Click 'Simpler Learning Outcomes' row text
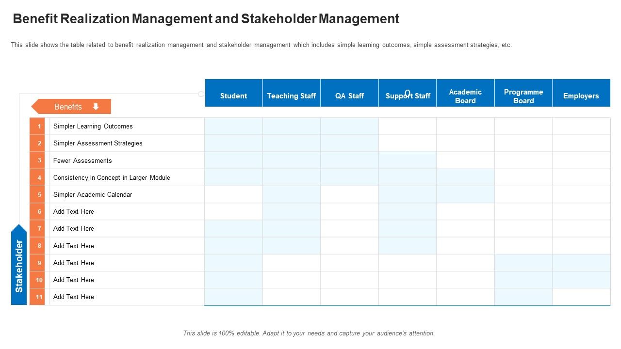The image size is (621, 349). click(93, 127)
